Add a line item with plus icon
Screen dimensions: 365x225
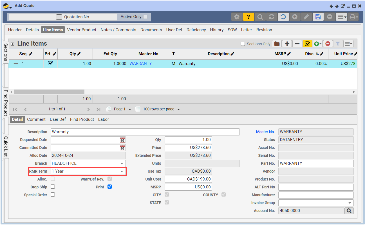[287, 44]
